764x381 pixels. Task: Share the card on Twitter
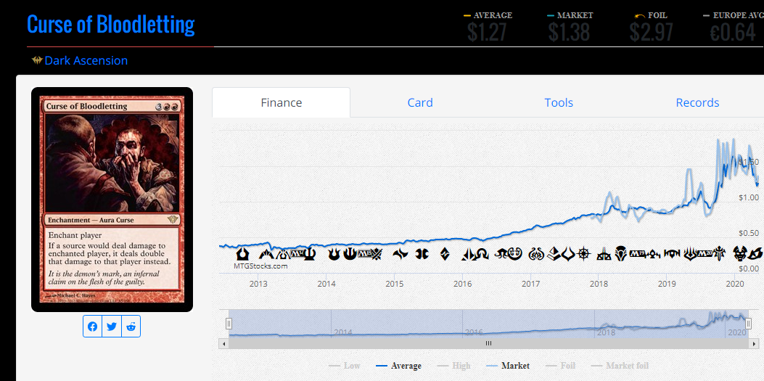(x=112, y=327)
